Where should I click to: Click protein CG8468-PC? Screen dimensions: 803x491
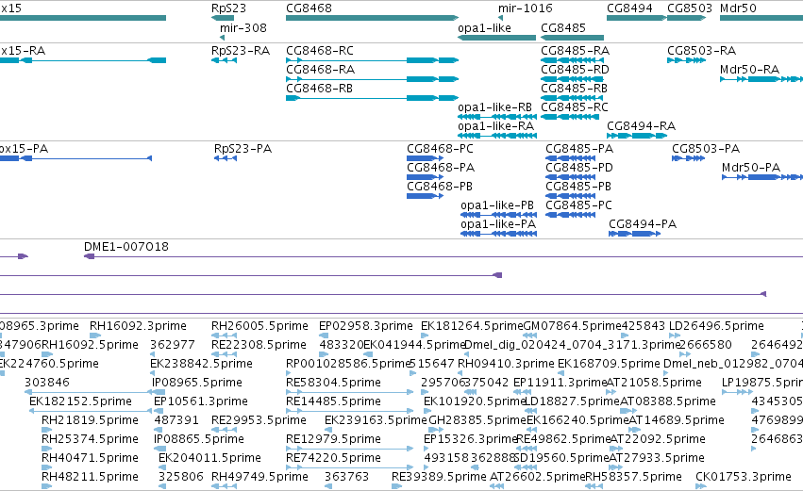(440, 149)
